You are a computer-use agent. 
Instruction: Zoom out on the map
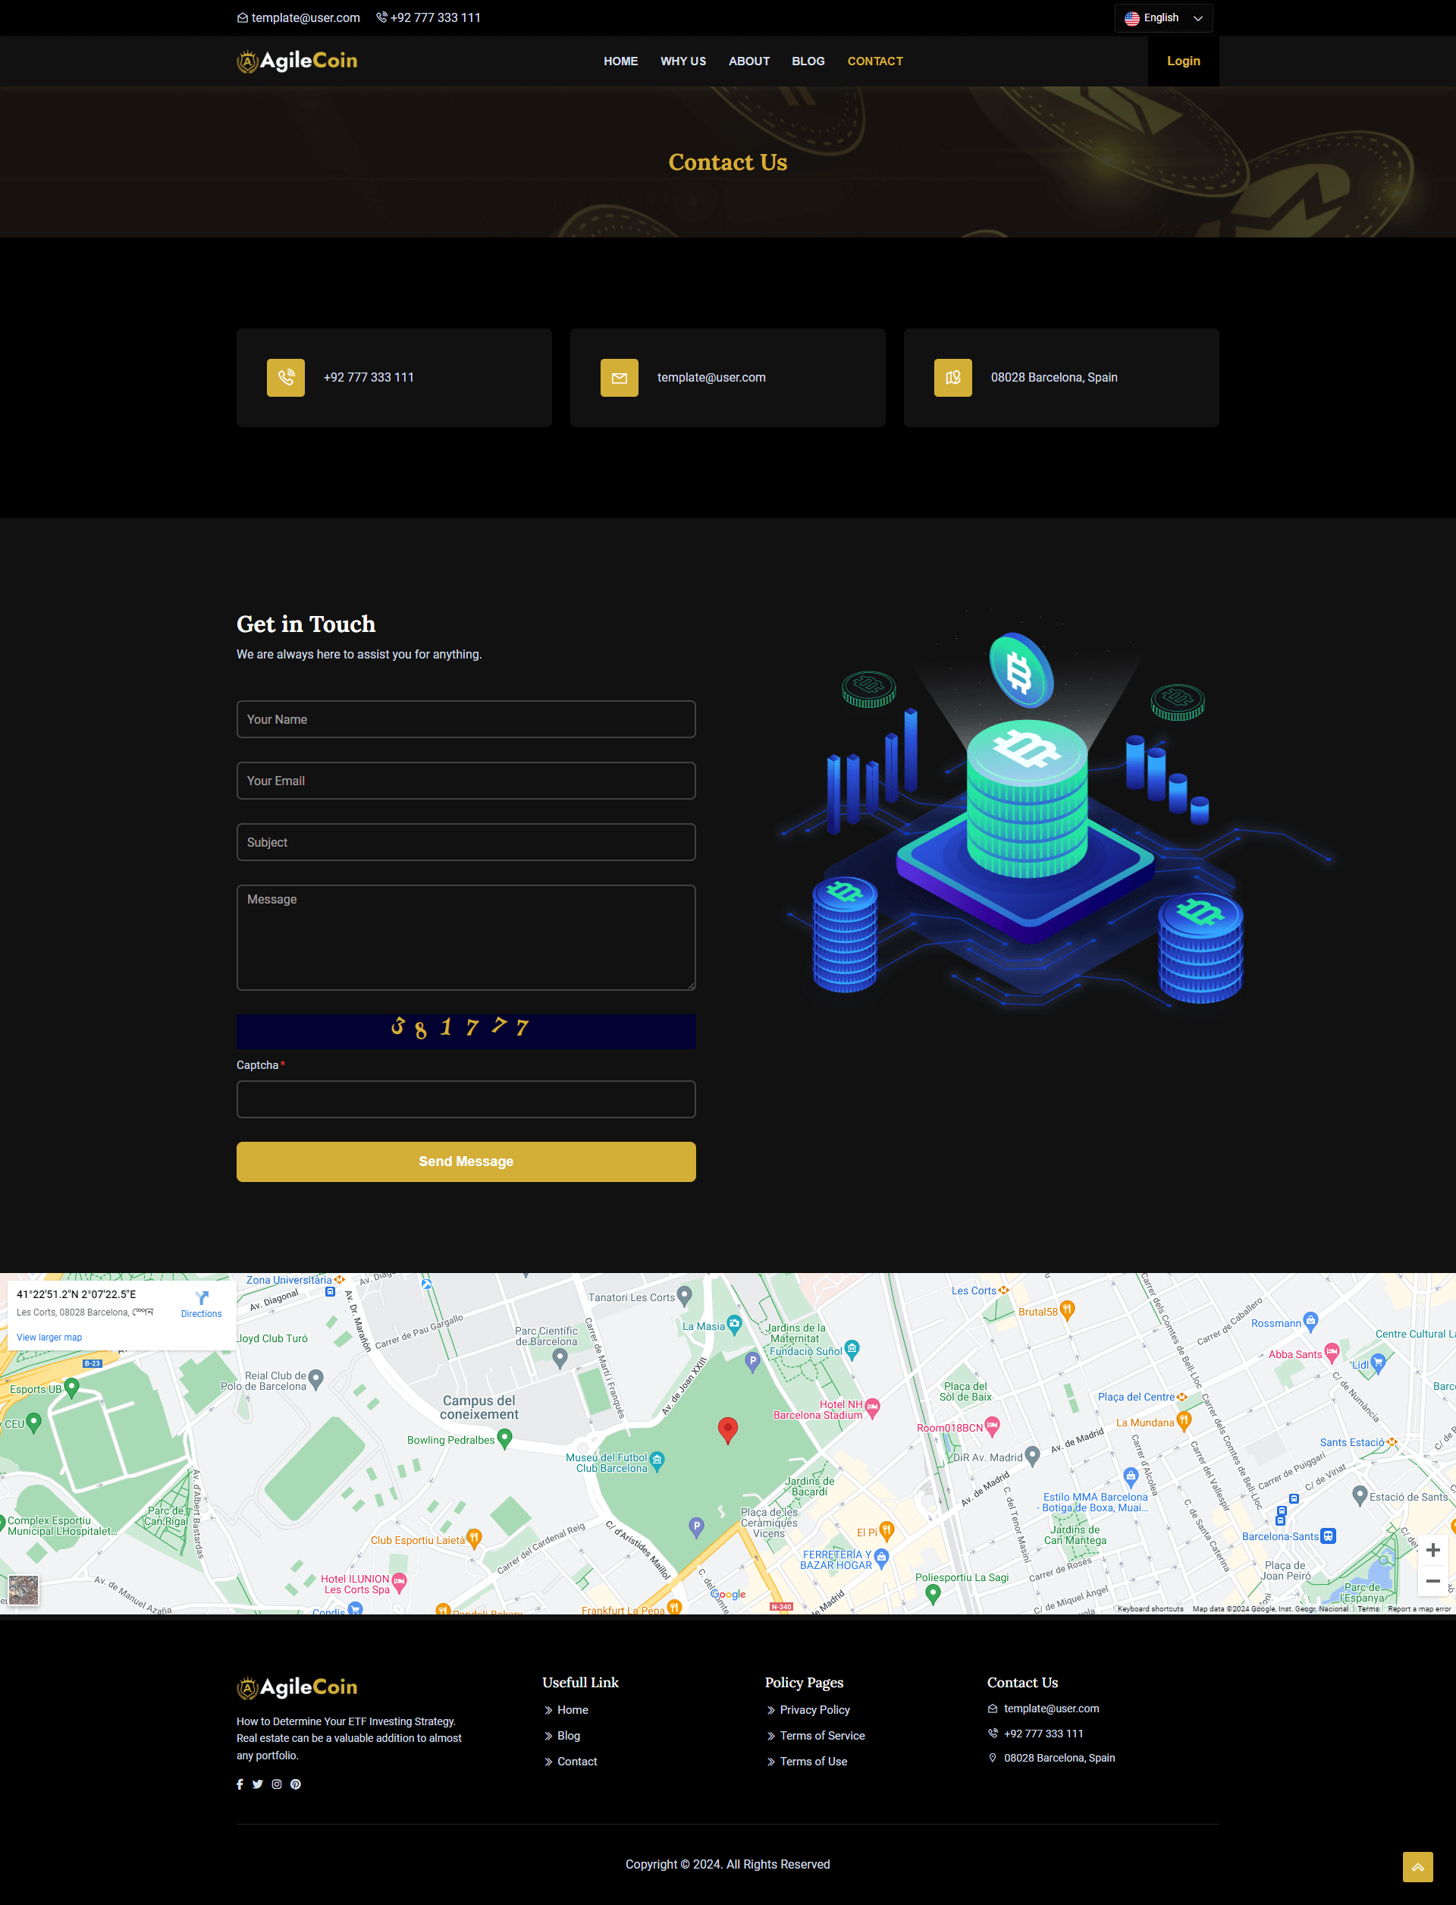tap(1432, 1582)
